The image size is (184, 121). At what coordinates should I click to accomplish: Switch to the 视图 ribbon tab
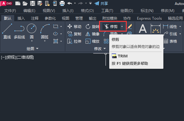[66, 18]
